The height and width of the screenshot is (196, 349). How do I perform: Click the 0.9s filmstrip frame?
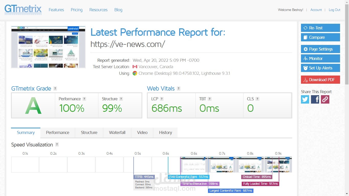click(x=278, y=165)
